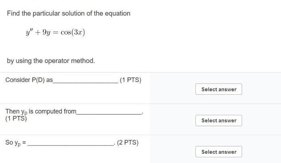Viewport: 281px width, 163px height.
Task: Click 'Then yp is computed from' prompt text
Action: tap(41, 111)
